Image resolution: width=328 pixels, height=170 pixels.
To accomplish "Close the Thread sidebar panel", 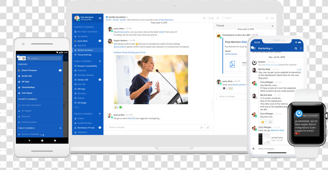I will click(x=273, y=26).
